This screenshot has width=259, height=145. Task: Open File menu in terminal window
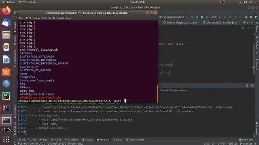pos(21,18)
